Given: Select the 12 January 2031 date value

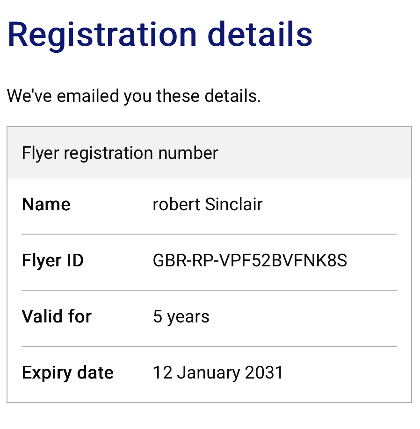Looking at the screenshot, I should [218, 372].
